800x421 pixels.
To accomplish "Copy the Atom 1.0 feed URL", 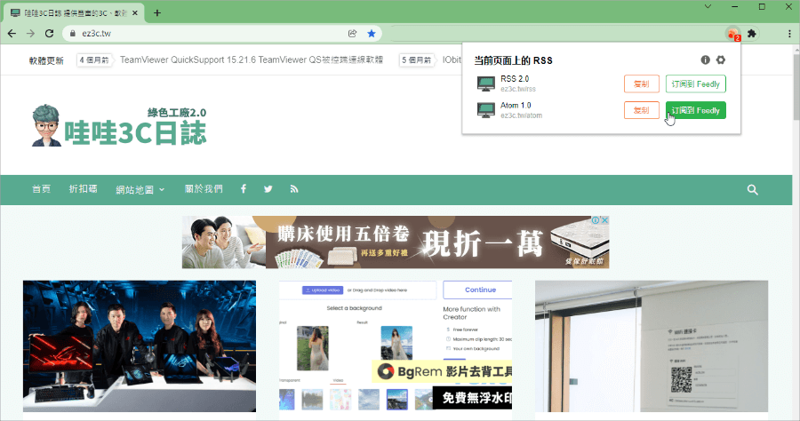I will click(641, 110).
